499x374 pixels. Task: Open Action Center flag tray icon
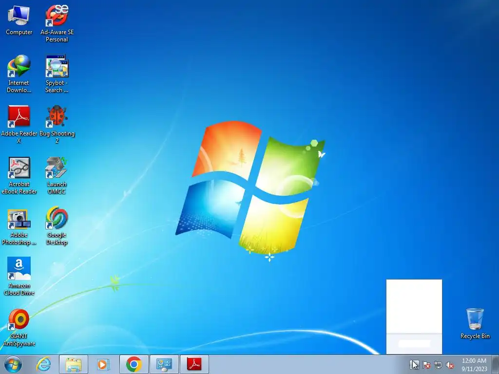coord(426,365)
